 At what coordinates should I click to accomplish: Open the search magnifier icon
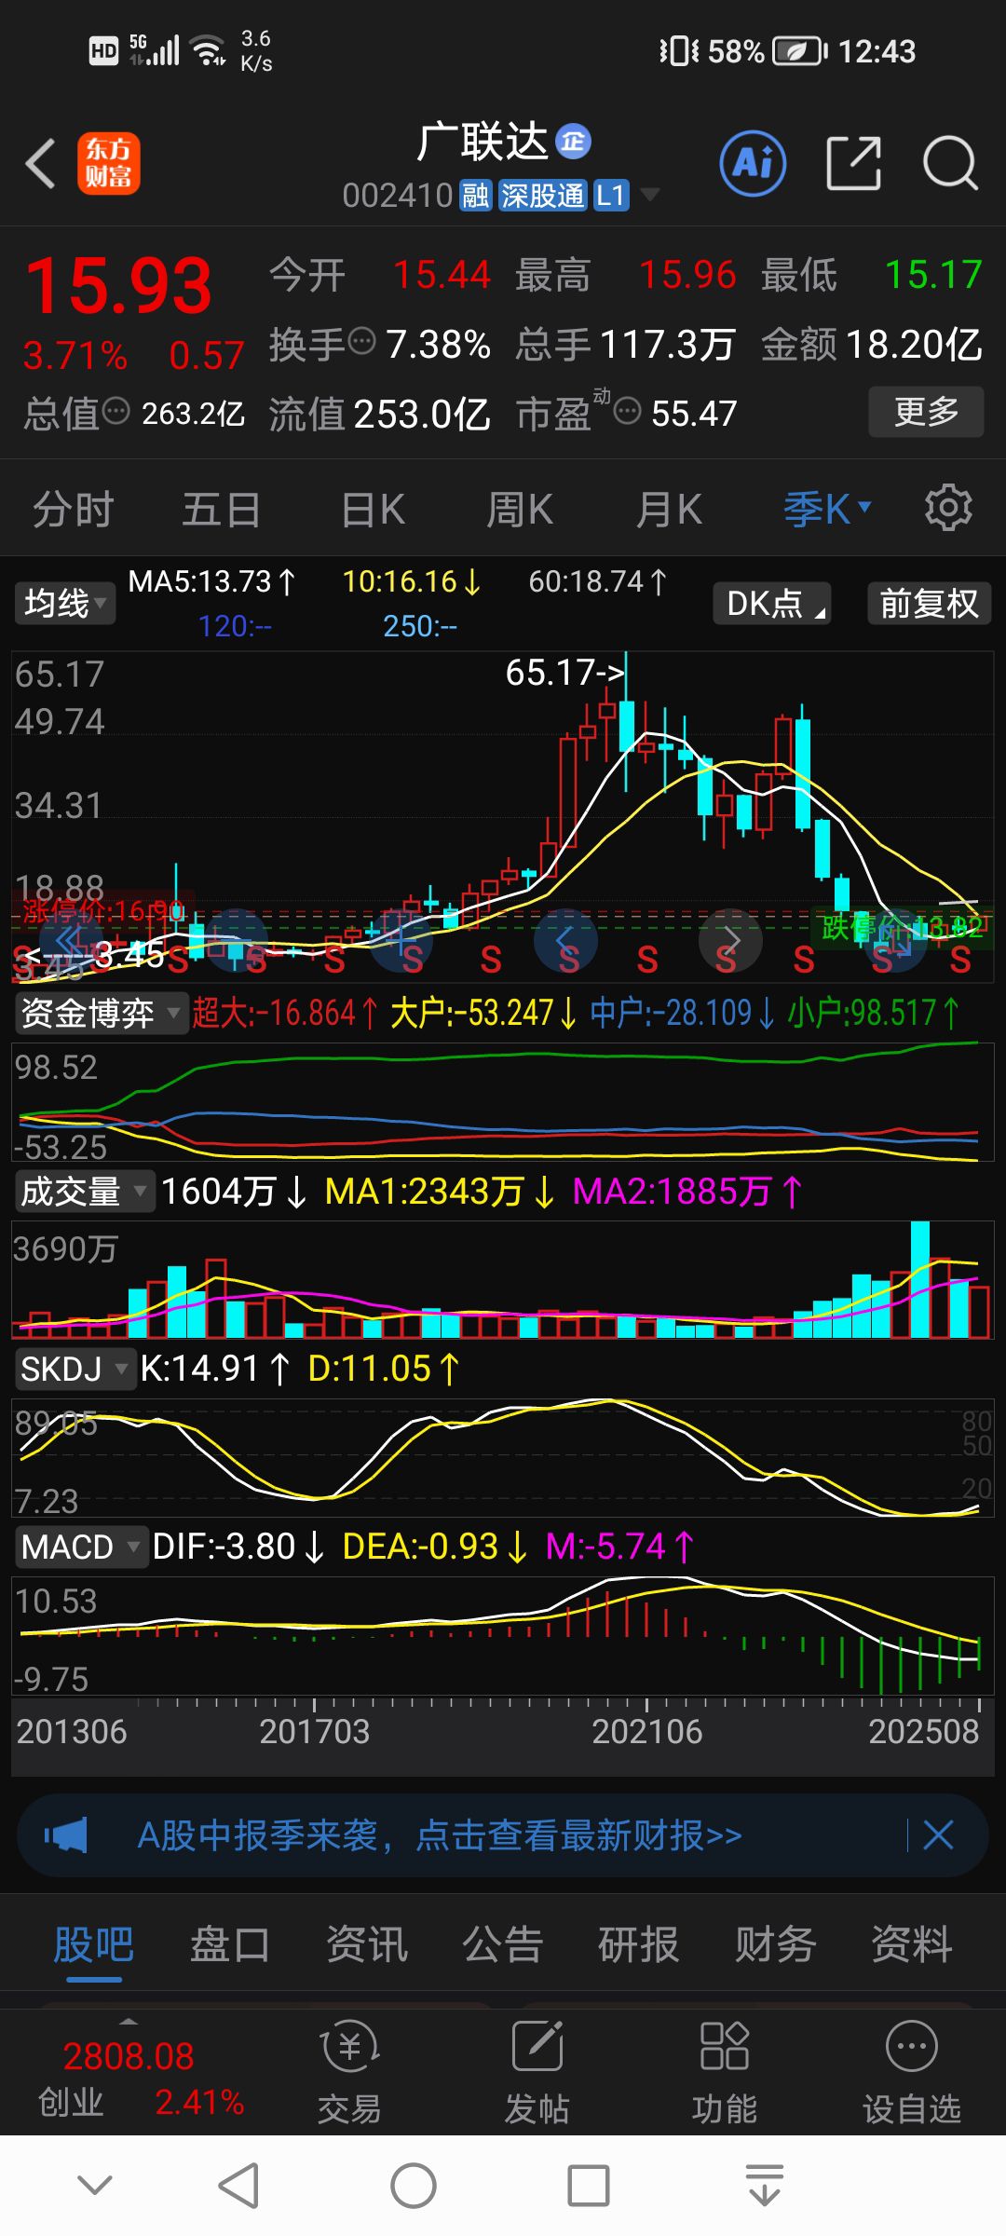pyautogui.click(x=950, y=164)
